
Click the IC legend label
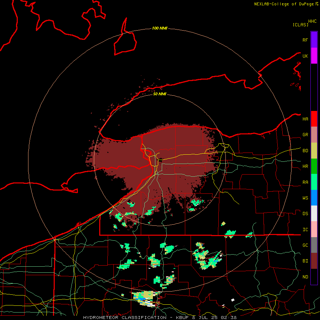(x=305, y=230)
